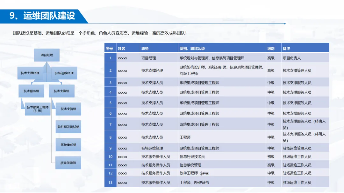This screenshot has height=193, width=344.
Task: Click the 姓名 column header
Action: (128, 48)
